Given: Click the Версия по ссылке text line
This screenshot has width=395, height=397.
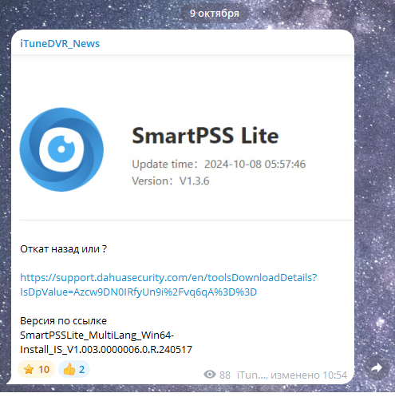Looking at the screenshot, I should [x=63, y=321].
